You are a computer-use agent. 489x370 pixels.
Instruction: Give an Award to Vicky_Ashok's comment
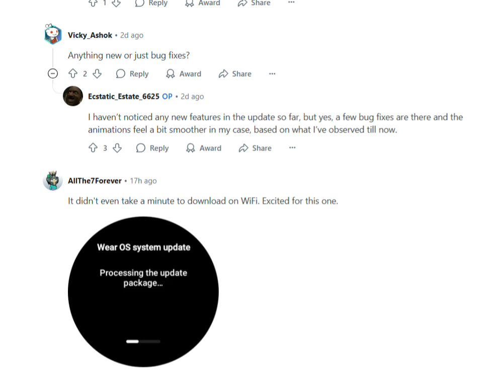tap(183, 74)
